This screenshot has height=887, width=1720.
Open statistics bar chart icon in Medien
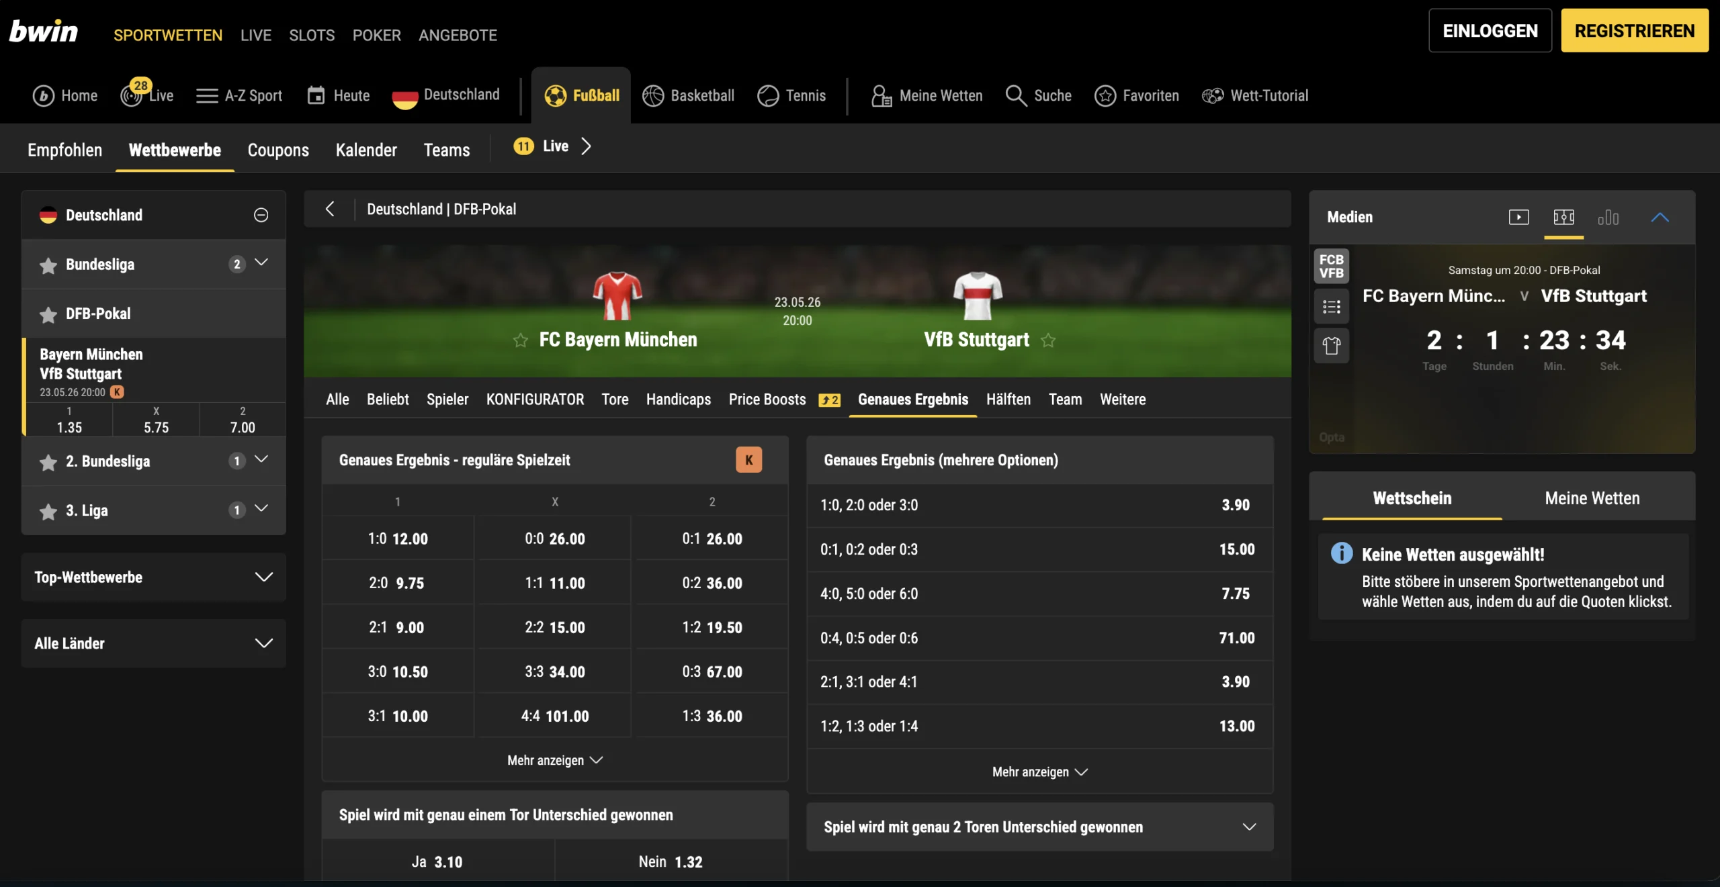1608,217
